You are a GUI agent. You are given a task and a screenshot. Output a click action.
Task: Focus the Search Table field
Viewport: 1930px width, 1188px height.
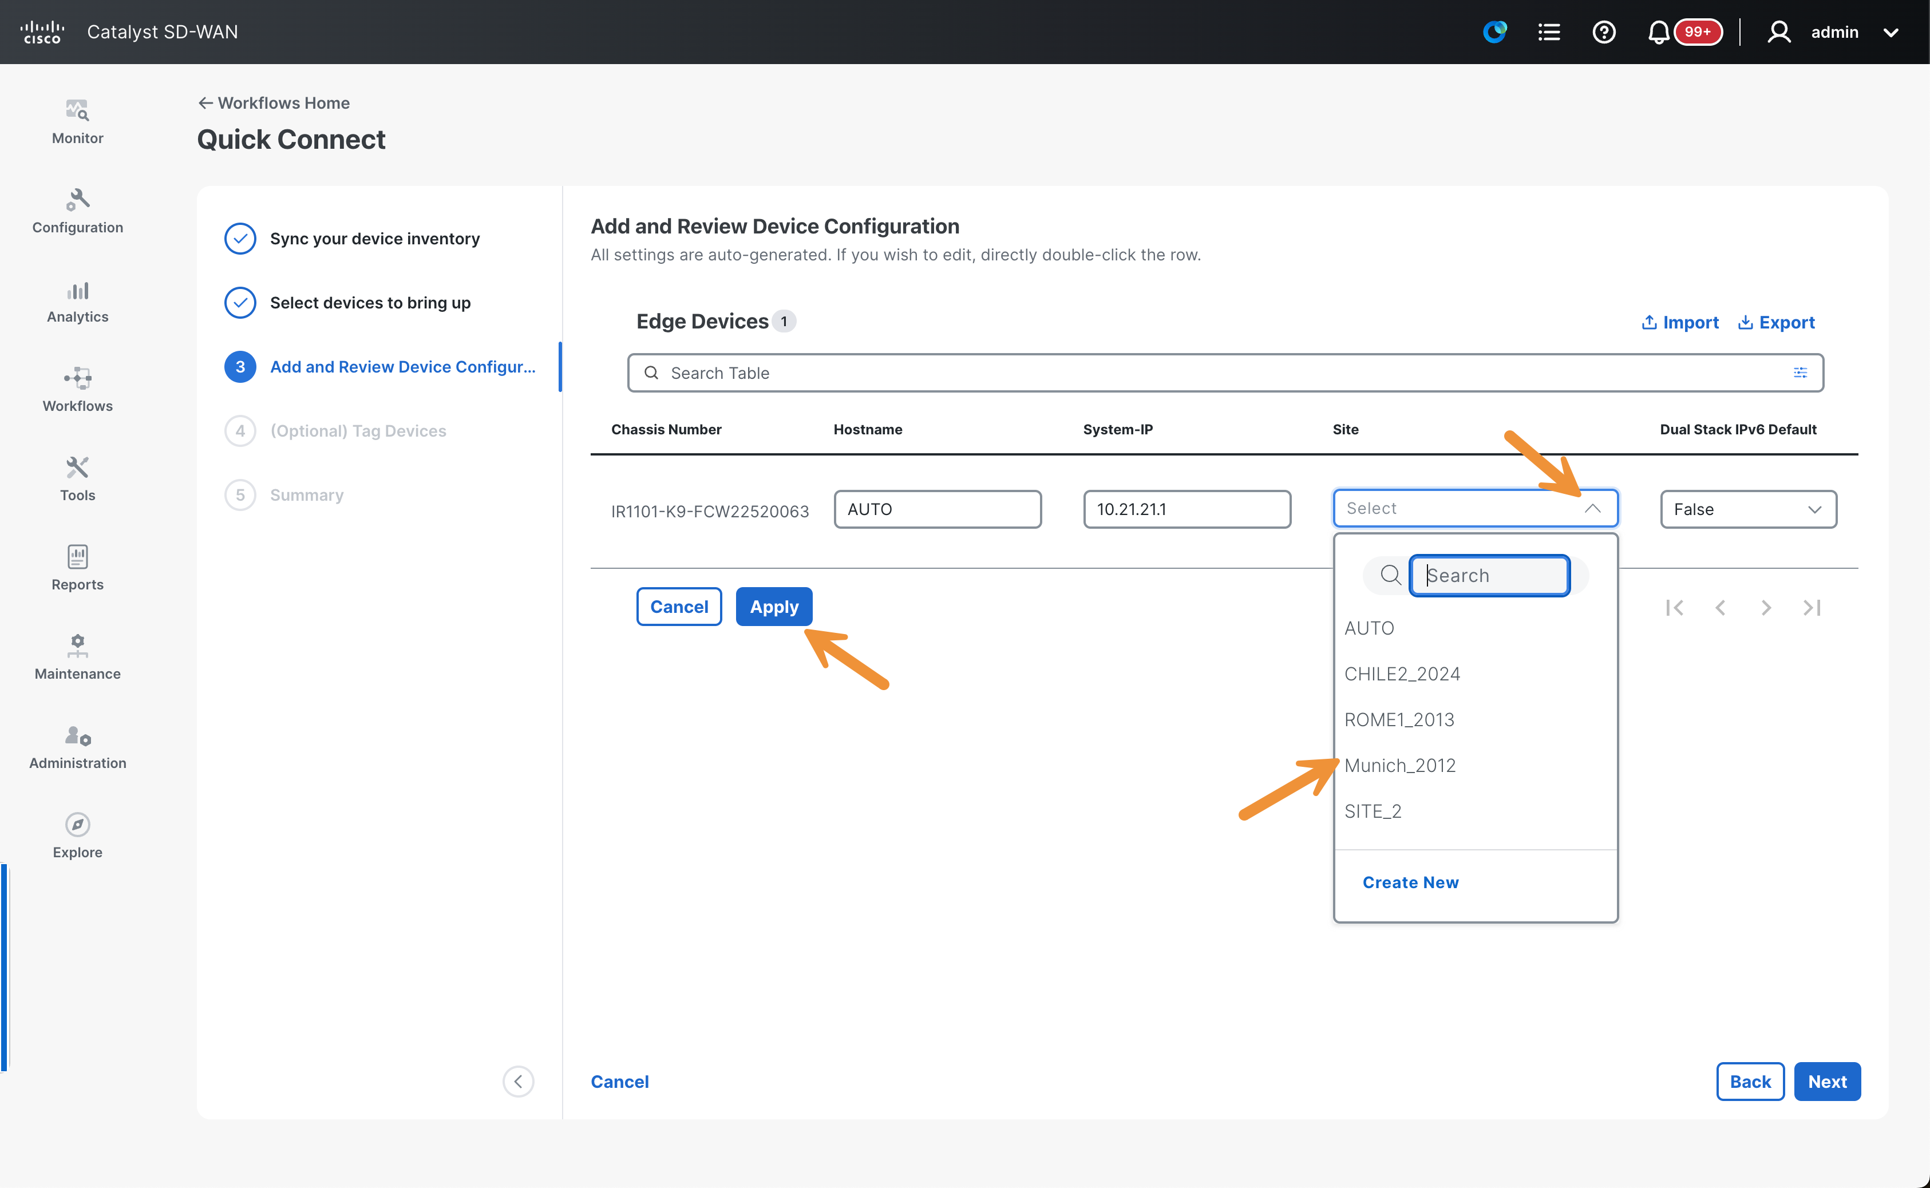[1225, 373]
